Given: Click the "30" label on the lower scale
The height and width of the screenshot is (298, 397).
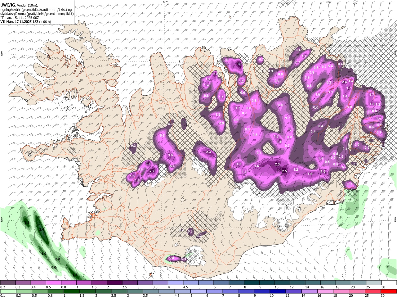Looking at the screenshot, I should 383,296.
